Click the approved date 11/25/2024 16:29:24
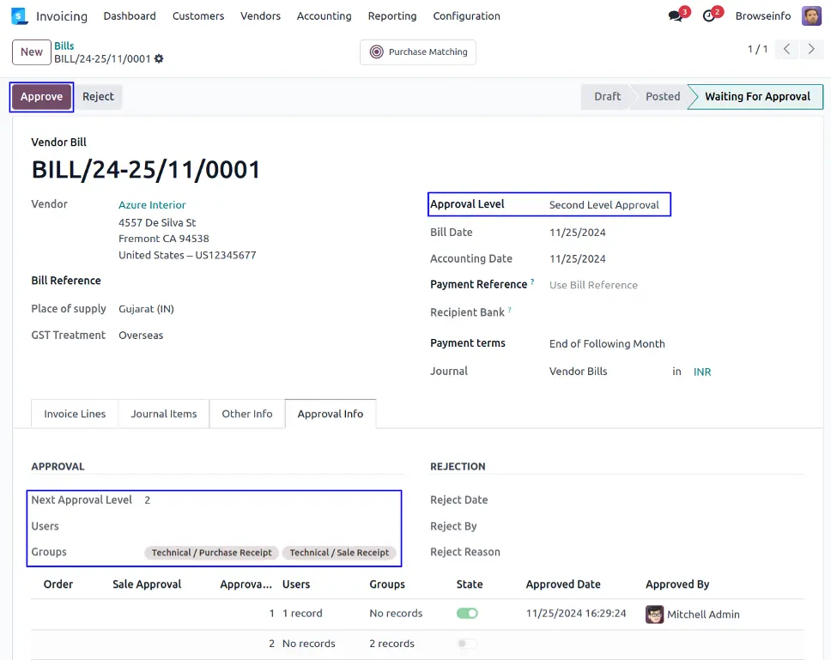 pyautogui.click(x=576, y=614)
